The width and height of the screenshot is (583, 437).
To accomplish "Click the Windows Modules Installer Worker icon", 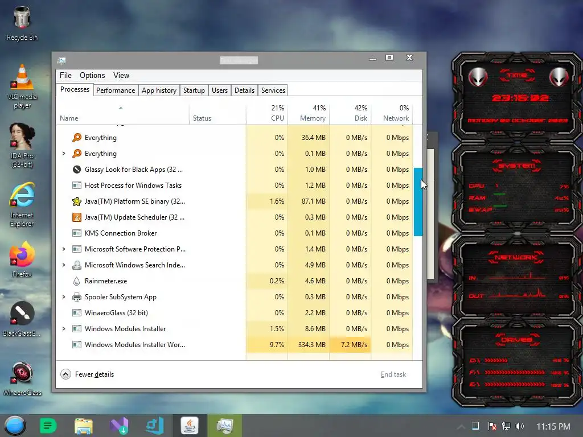I will [77, 345].
